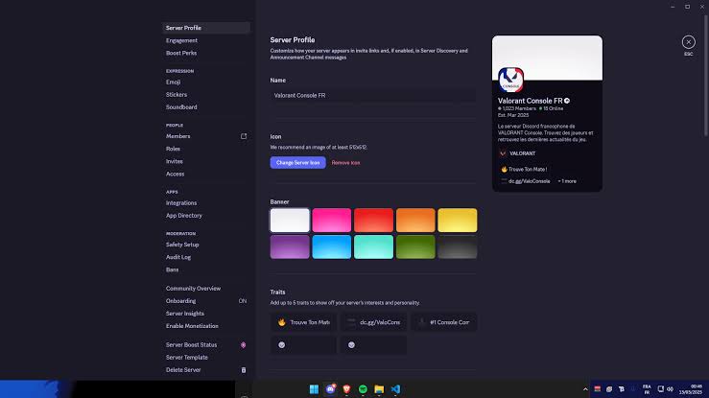Open Windows Start menu
The image size is (709, 398).
pyautogui.click(x=314, y=389)
